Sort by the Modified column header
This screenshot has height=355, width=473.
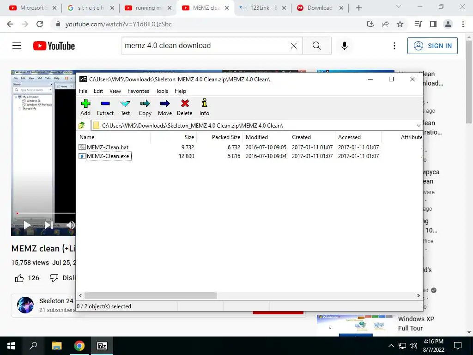[x=266, y=137]
